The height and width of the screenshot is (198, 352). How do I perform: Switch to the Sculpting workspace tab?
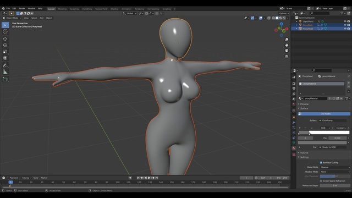74,9
